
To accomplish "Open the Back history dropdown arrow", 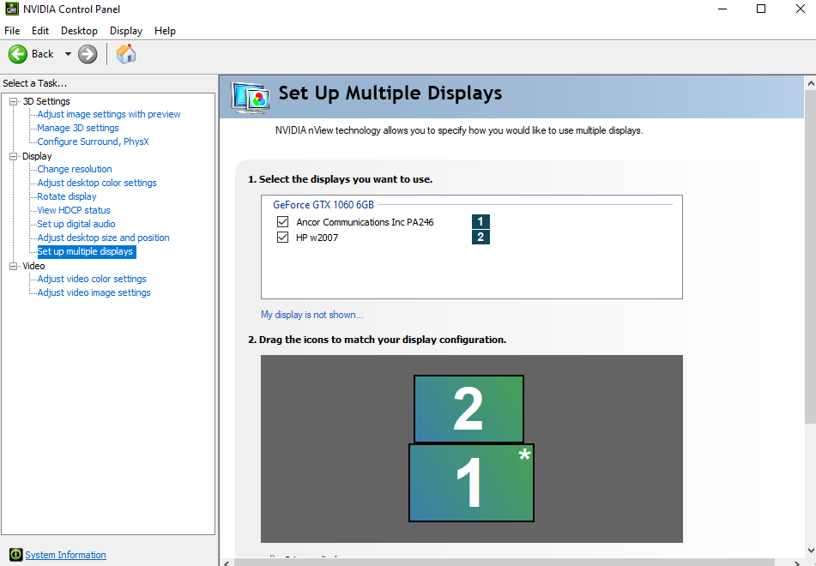I will 68,54.
